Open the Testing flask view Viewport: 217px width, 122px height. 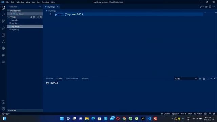[3, 41]
